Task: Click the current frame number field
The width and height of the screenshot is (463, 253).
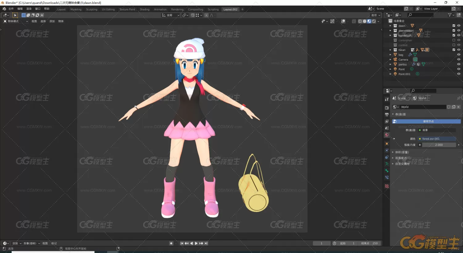Action: click(321, 243)
